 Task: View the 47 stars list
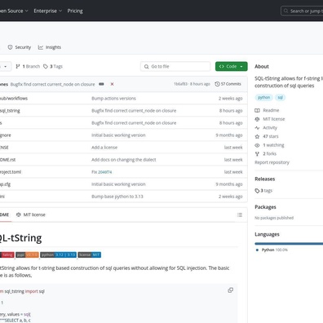point(271,136)
